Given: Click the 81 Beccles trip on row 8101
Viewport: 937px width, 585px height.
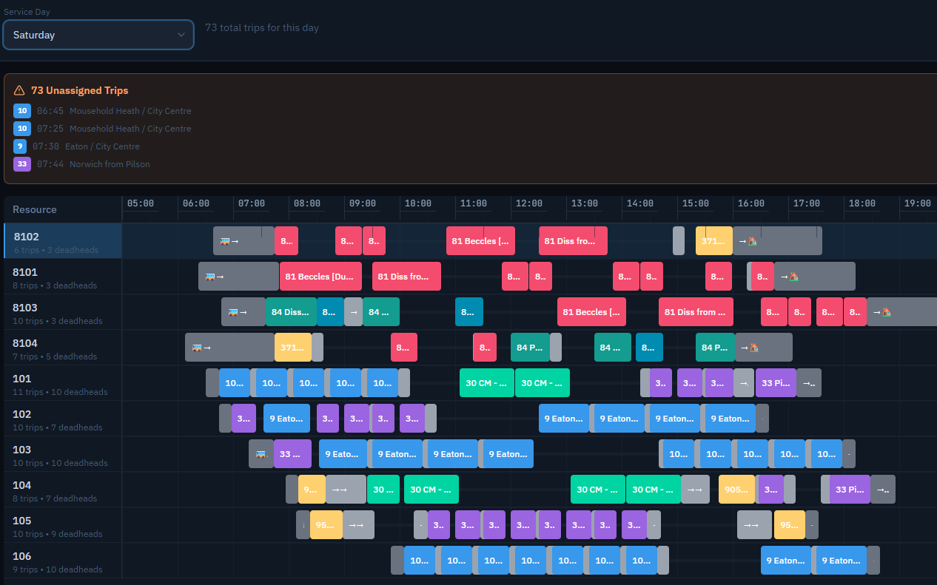Looking at the screenshot, I should pyautogui.click(x=320, y=277).
